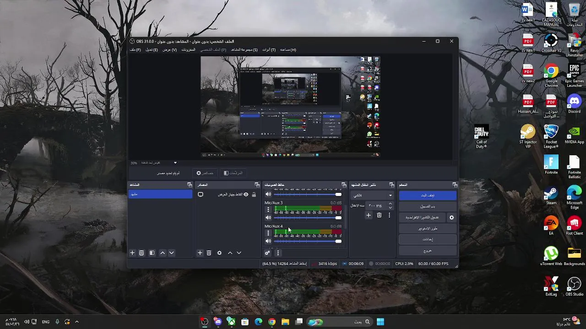Move scene down with the down arrow
The width and height of the screenshot is (586, 329).
tap(172, 253)
